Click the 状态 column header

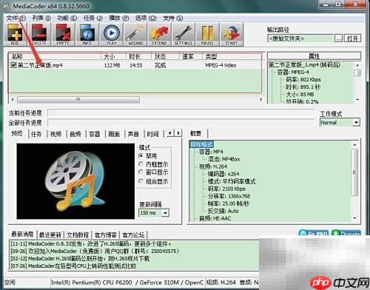pos(165,56)
